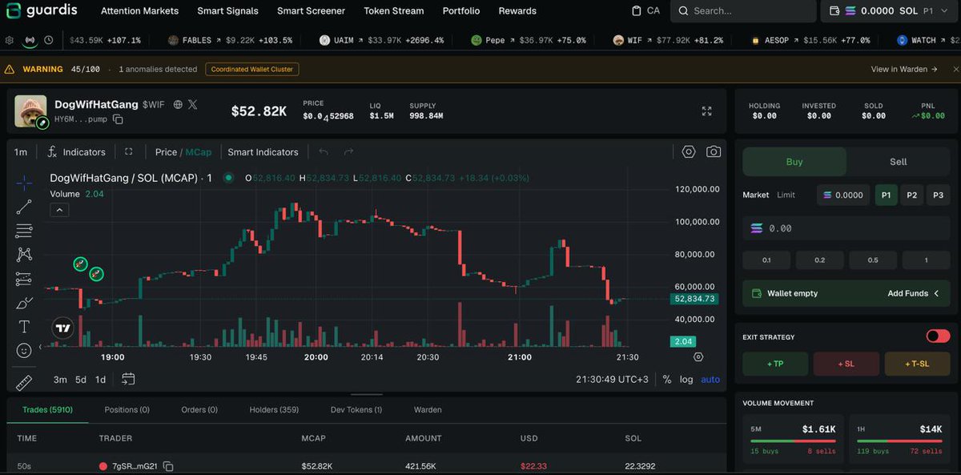Open the Positions (0) tab
Viewport: 961px width, 475px height.
127,410
